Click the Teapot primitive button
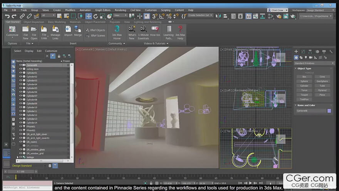The width and height of the screenshot is (339, 191). click(304, 95)
